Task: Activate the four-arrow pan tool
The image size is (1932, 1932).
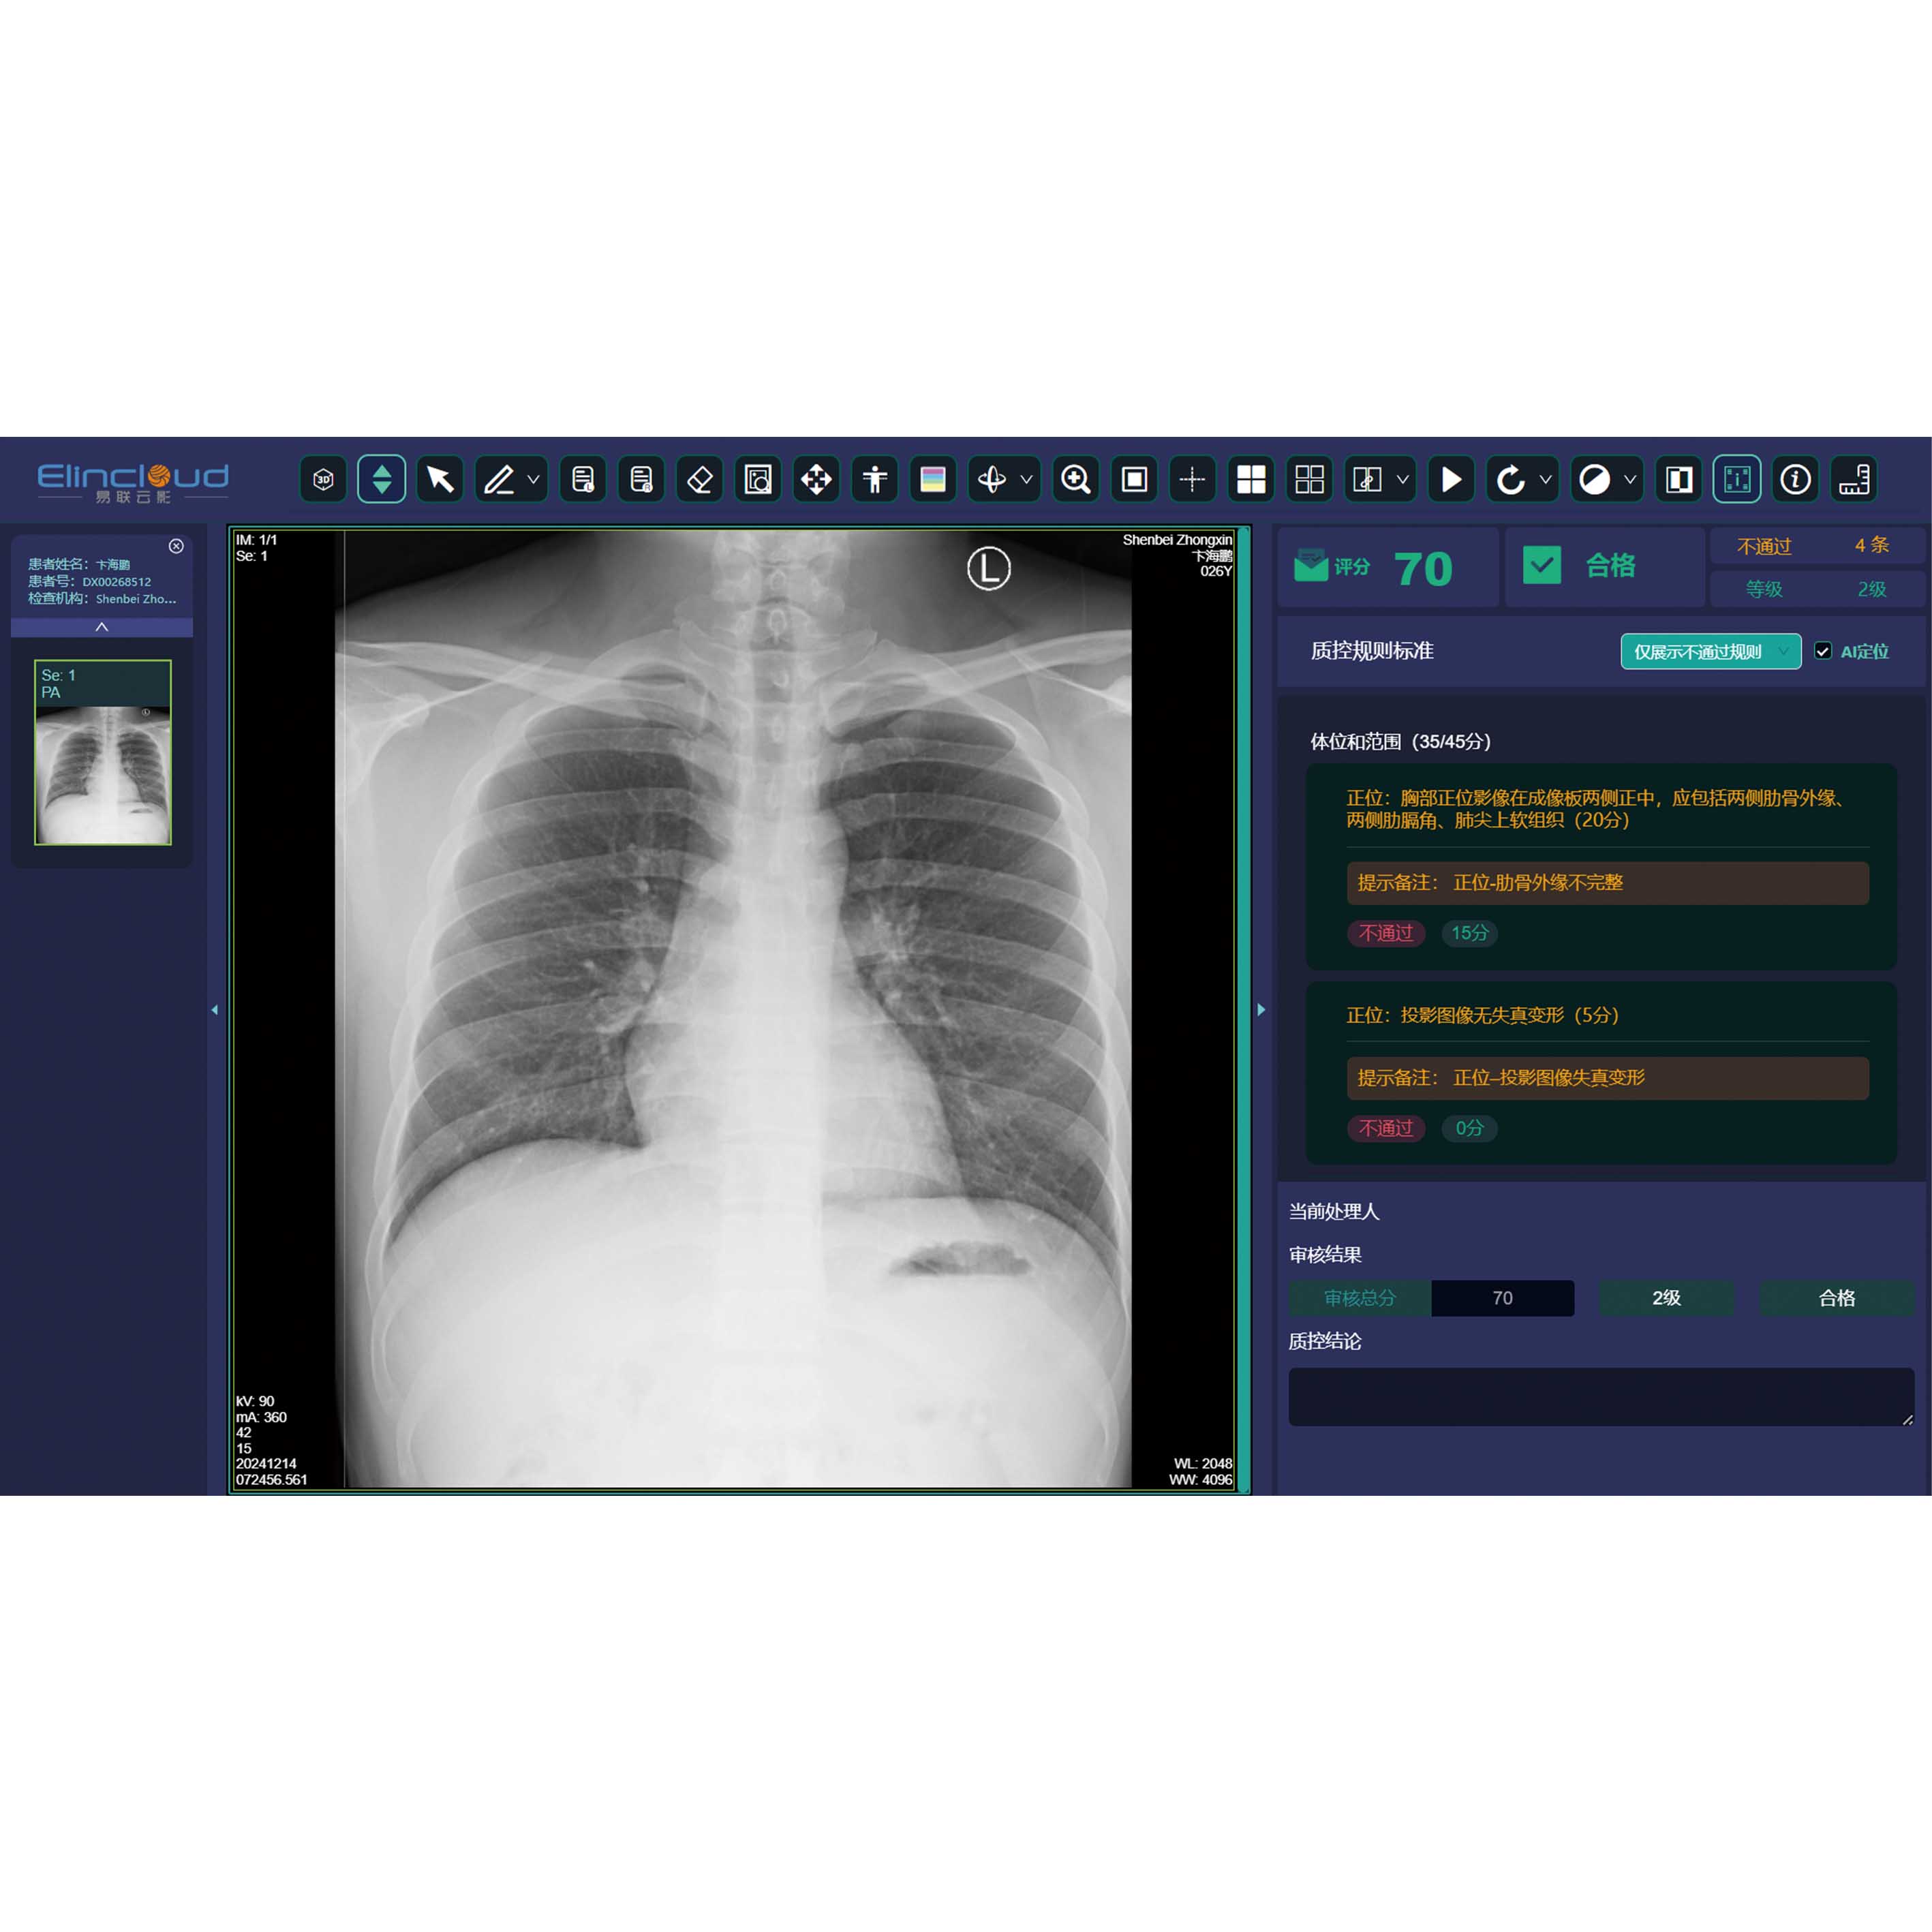Action: (x=816, y=480)
